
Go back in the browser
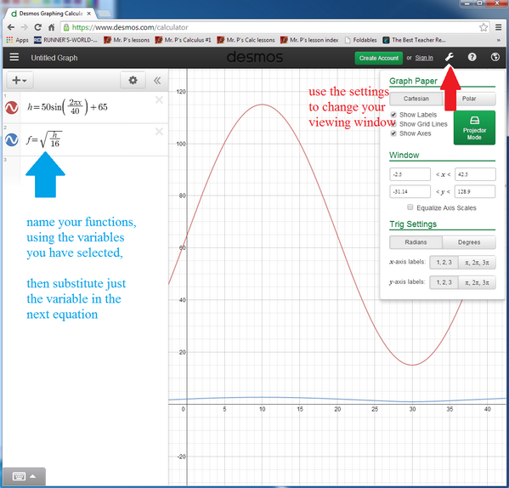(x=11, y=27)
